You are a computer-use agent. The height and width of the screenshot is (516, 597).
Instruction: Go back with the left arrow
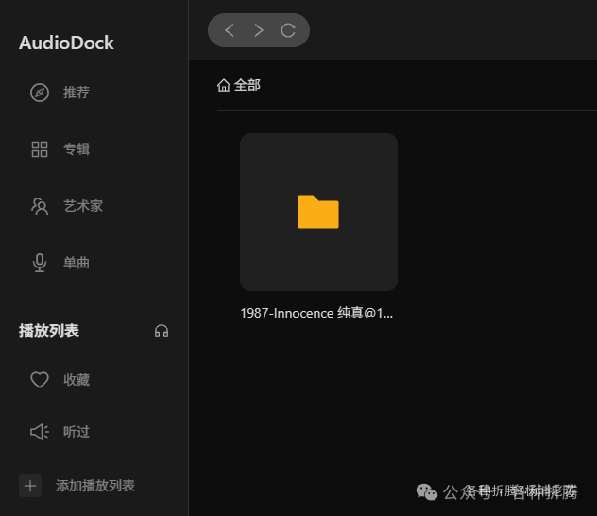click(230, 30)
